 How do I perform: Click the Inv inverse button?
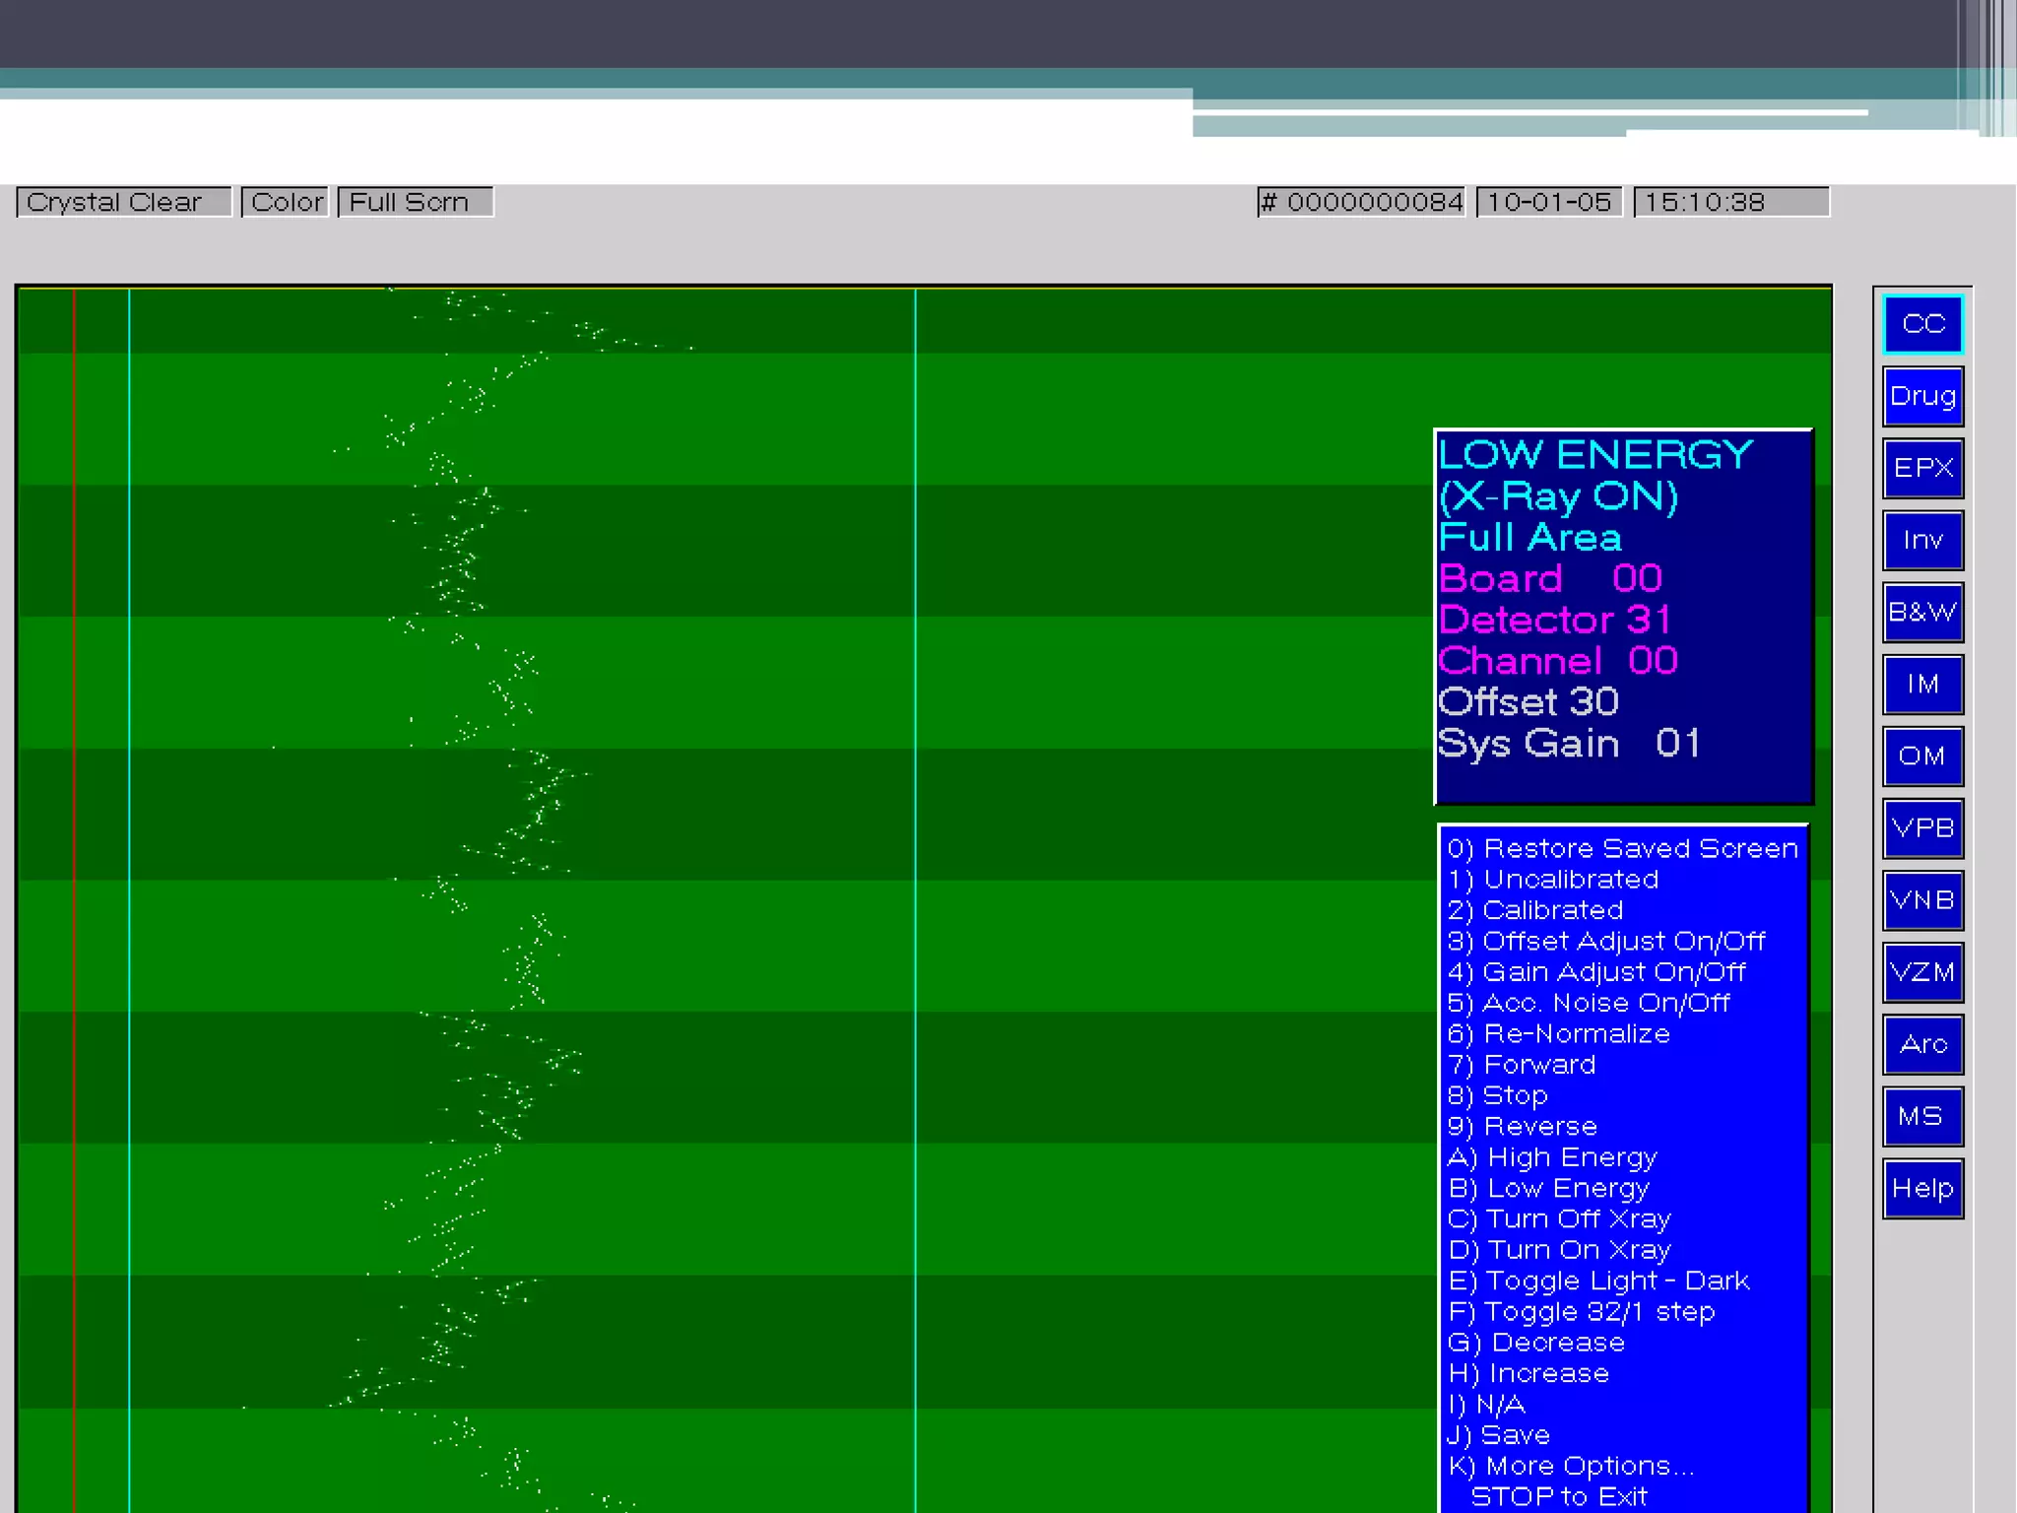[1922, 540]
